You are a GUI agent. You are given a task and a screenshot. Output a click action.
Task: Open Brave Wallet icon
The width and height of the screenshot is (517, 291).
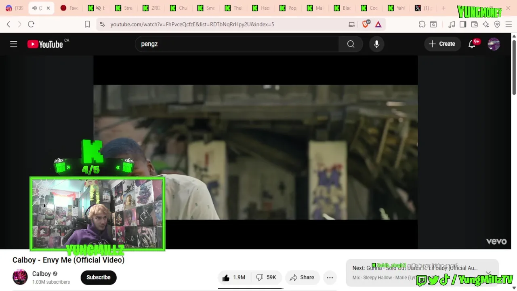pos(475,24)
